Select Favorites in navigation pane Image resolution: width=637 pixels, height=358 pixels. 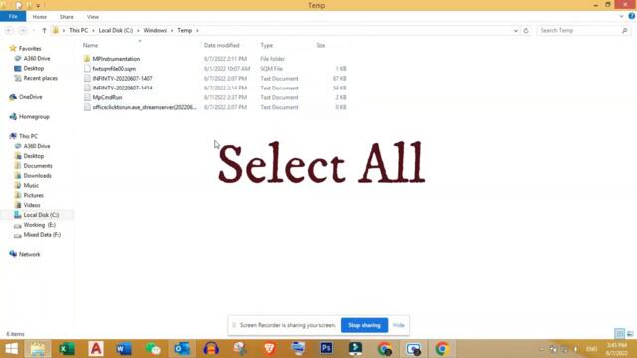point(30,49)
